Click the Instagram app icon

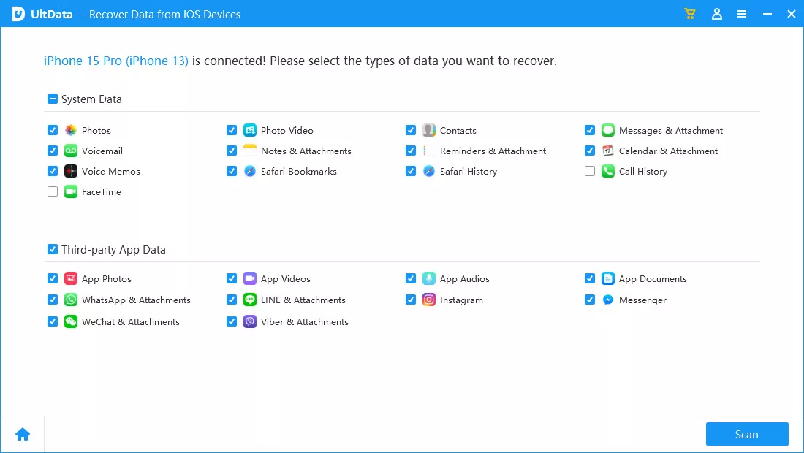(428, 300)
